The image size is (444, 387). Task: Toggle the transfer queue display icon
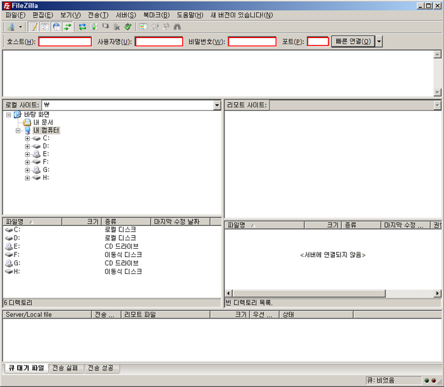(x=68, y=27)
